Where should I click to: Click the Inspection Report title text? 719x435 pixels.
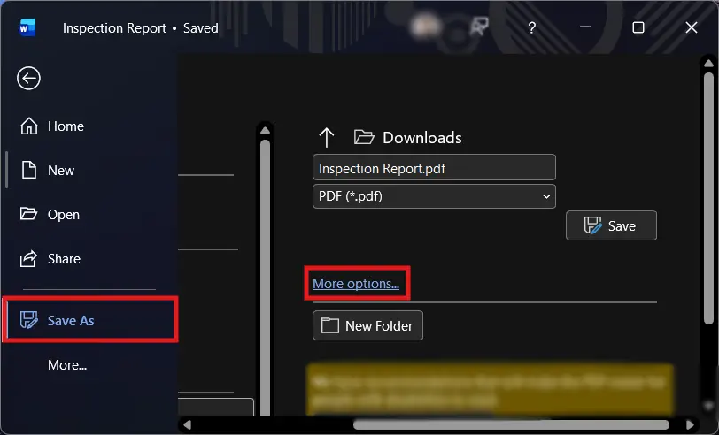tap(114, 28)
